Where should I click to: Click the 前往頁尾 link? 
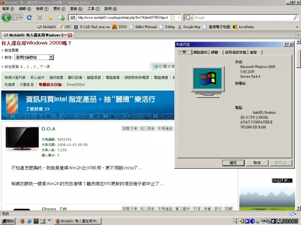point(11,50)
